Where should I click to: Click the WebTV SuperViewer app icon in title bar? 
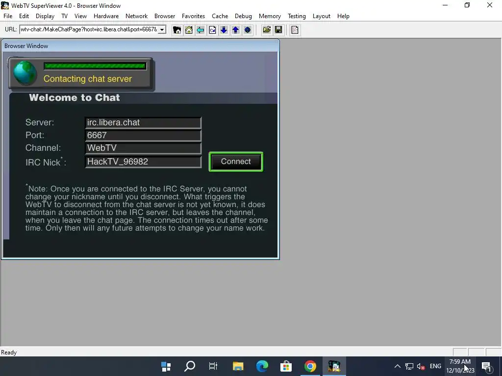click(5, 5)
